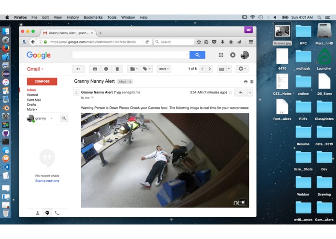Remove the Inbox label from the email
The image size is (336, 239).
pos(130,82)
